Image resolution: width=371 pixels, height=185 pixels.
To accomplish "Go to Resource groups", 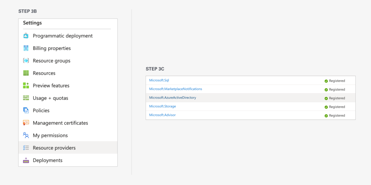I will pyautogui.click(x=68, y=61).
